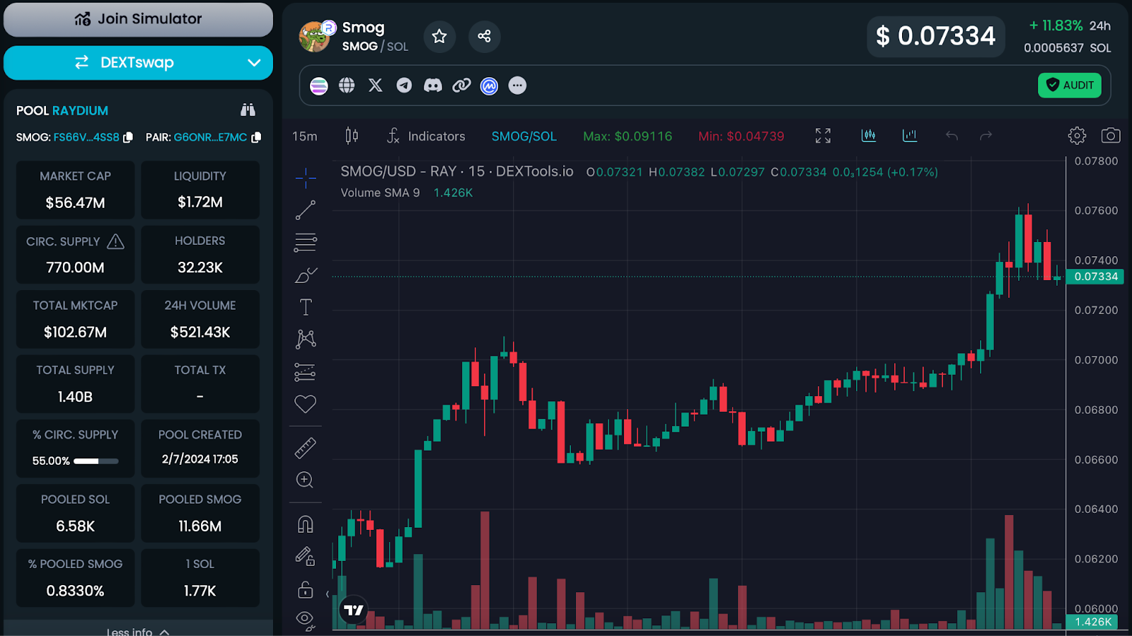
Task: Click the HOLDERS 32.23K card
Action: coord(200,255)
